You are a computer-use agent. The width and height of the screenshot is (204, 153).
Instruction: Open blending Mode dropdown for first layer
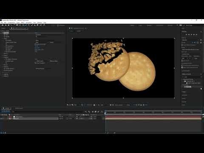61,117
